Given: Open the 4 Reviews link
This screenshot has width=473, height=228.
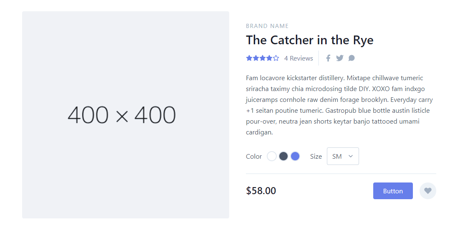Looking at the screenshot, I should pyautogui.click(x=298, y=58).
